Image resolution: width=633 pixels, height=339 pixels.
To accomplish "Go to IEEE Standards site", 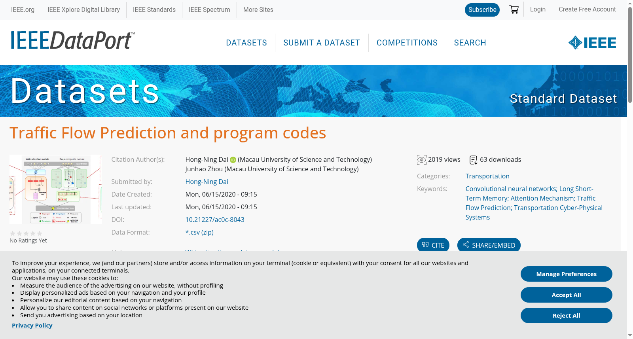I will click(x=154, y=9).
